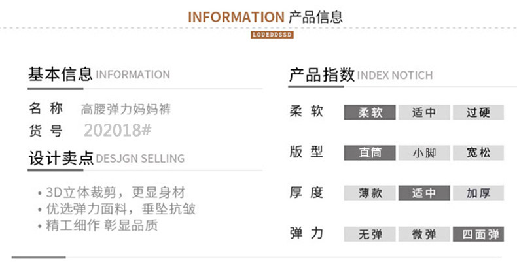
Task: Click the LOUEDDSSD brand badge
Action: tap(272, 35)
